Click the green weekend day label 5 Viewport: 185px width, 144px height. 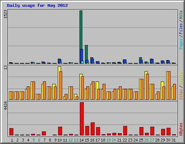34,140
